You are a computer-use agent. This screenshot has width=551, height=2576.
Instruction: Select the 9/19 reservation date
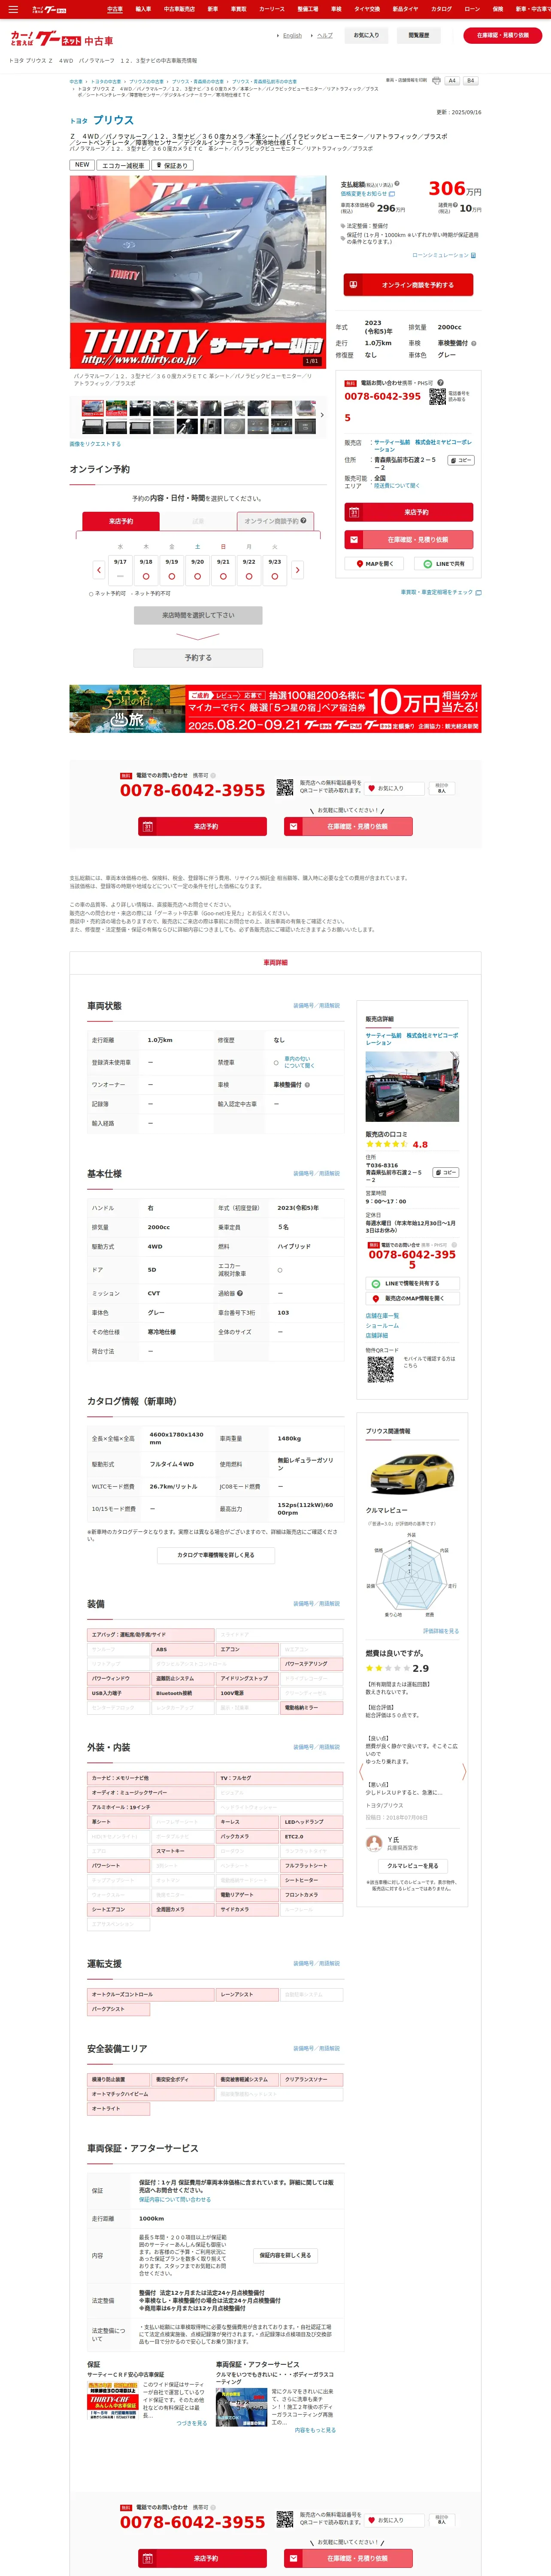click(172, 570)
